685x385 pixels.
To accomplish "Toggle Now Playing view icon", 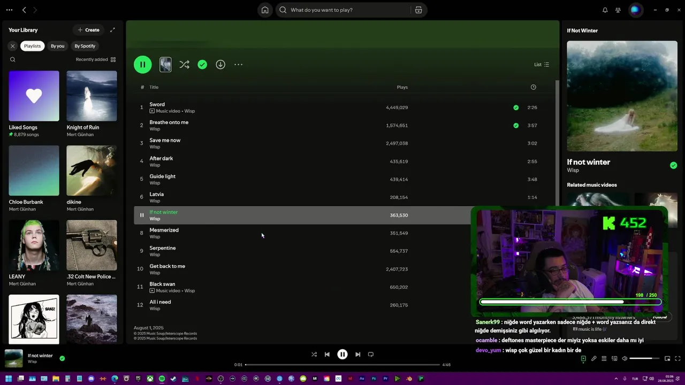I will [583, 358].
